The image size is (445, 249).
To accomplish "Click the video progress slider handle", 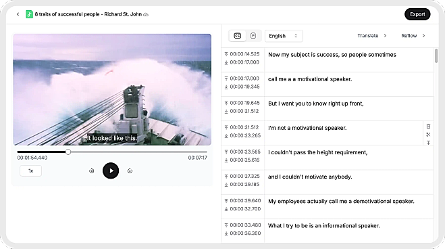I will pos(68,152).
